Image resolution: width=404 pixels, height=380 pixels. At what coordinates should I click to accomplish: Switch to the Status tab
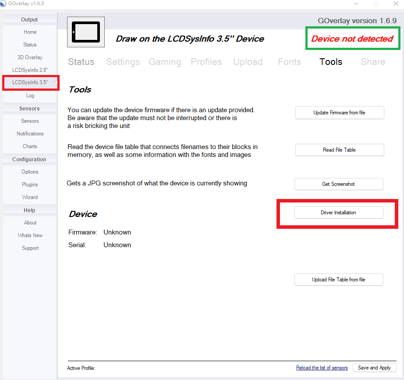[81, 62]
